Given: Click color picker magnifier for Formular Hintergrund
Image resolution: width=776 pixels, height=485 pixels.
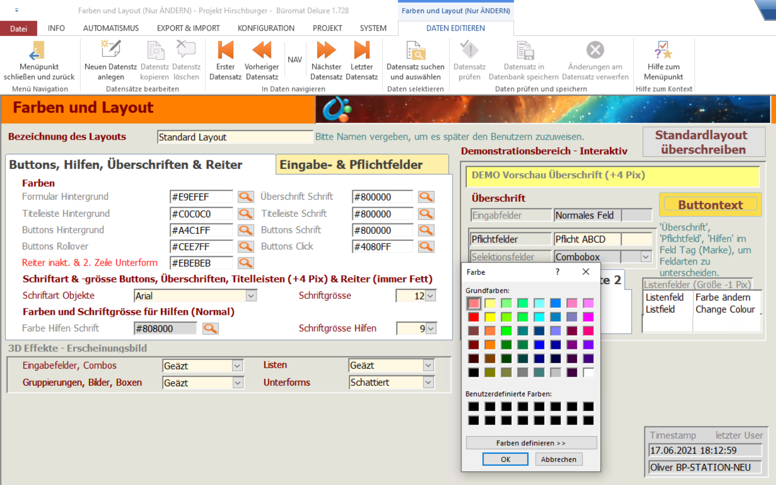Looking at the screenshot, I should [246, 197].
